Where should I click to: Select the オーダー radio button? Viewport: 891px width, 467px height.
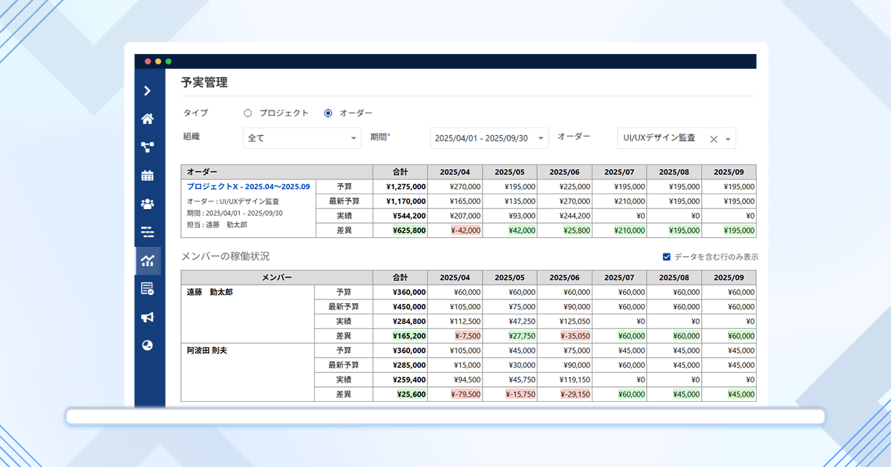tap(328, 113)
